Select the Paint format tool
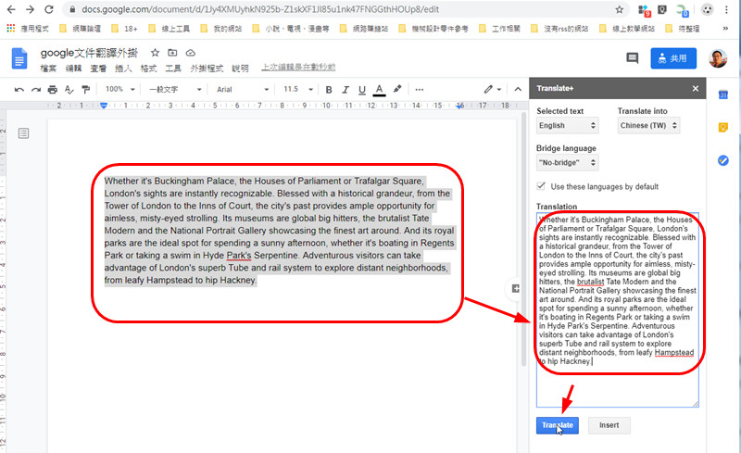This screenshot has width=741, height=453. (85, 89)
